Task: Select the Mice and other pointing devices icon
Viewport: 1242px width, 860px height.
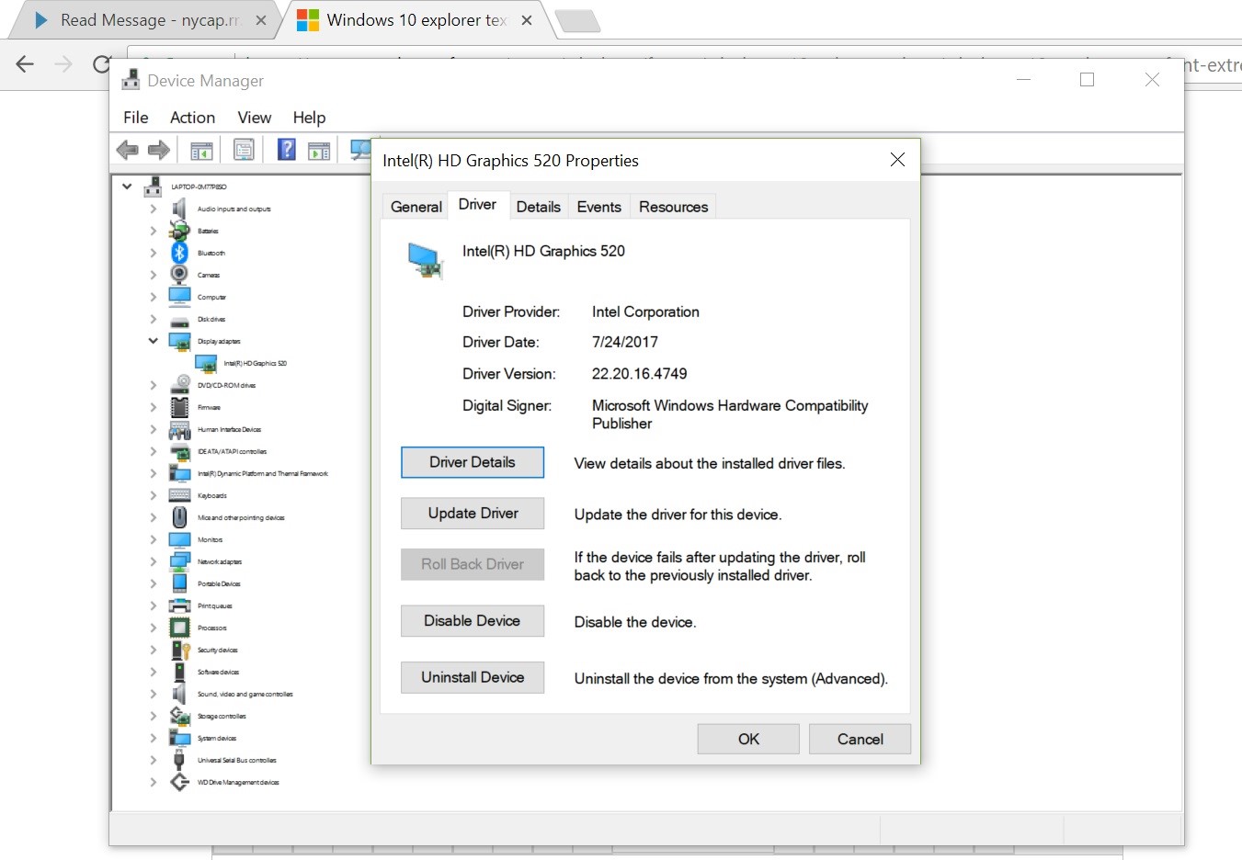Action: coord(179,517)
